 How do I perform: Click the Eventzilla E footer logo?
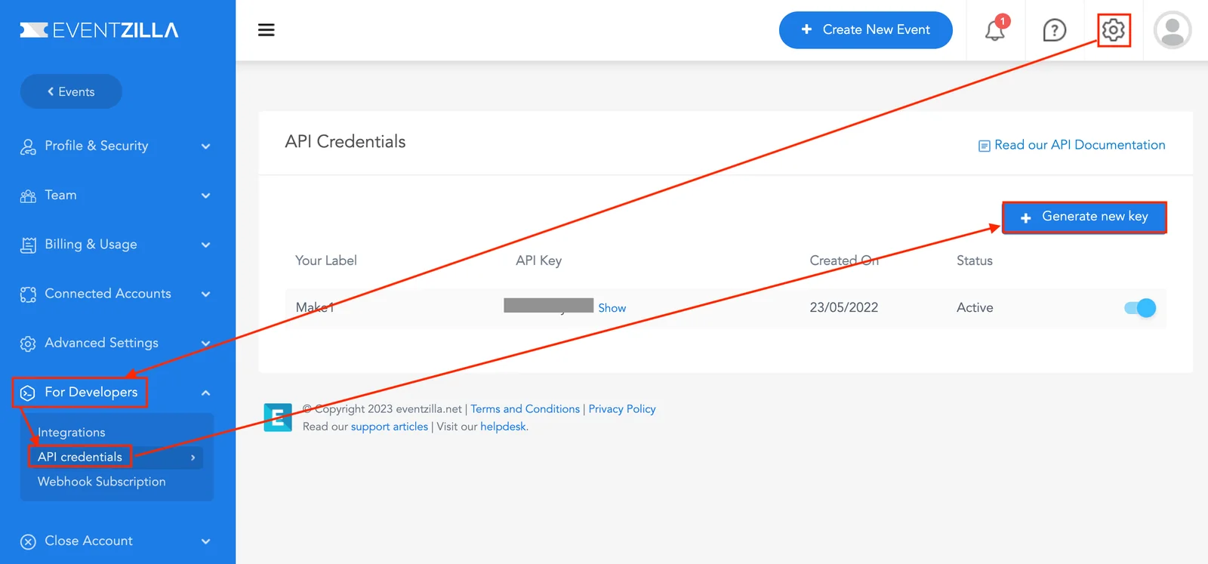(x=278, y=418)
